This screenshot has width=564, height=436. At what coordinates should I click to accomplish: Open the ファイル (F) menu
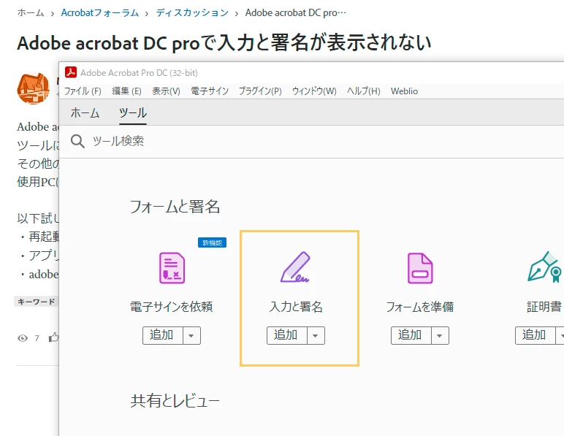pos(83,91)
